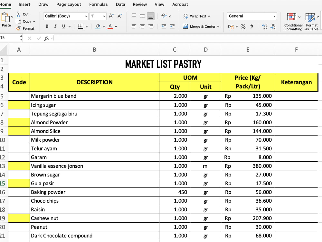Confirm formula entry checkmark

[39, 38]
